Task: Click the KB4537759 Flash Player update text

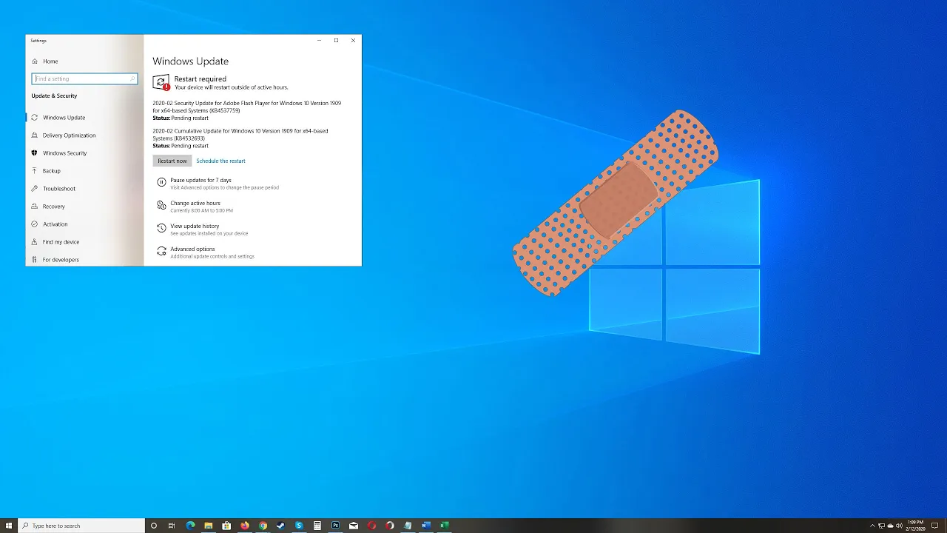Action: [x=246, y=107]
